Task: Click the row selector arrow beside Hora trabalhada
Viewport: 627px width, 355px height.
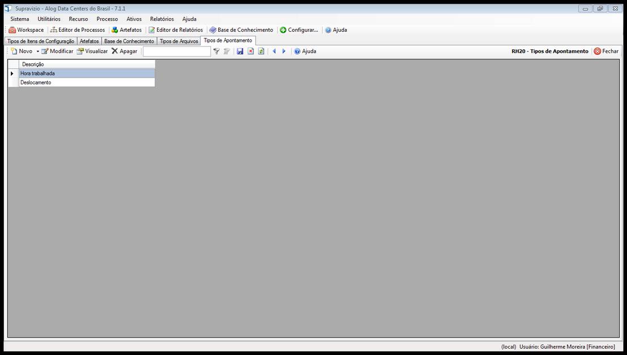Action: [x=13, y=74]
